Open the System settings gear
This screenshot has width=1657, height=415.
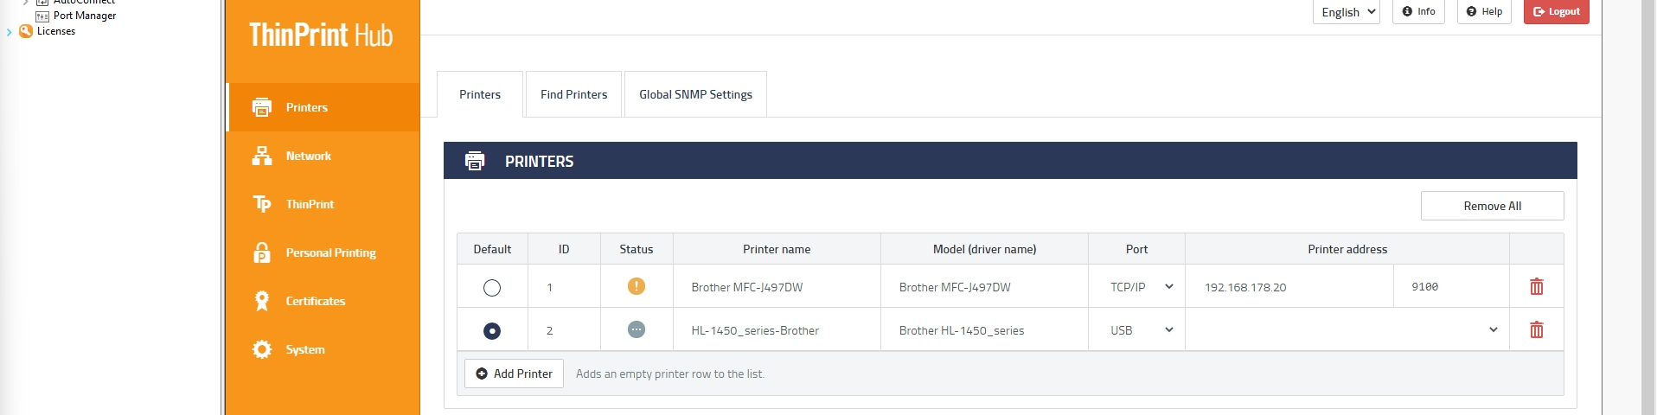click(262, 349)
